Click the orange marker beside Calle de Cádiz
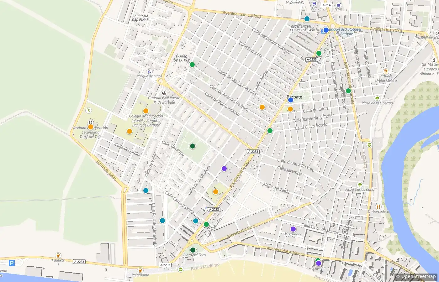This screenshot has height=282, width=439. pyautogui.click(x=290, y=109)
